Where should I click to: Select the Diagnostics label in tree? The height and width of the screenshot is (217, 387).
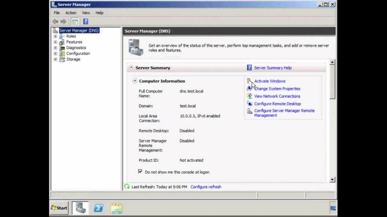pyautogui.click(x=76, y=48)
